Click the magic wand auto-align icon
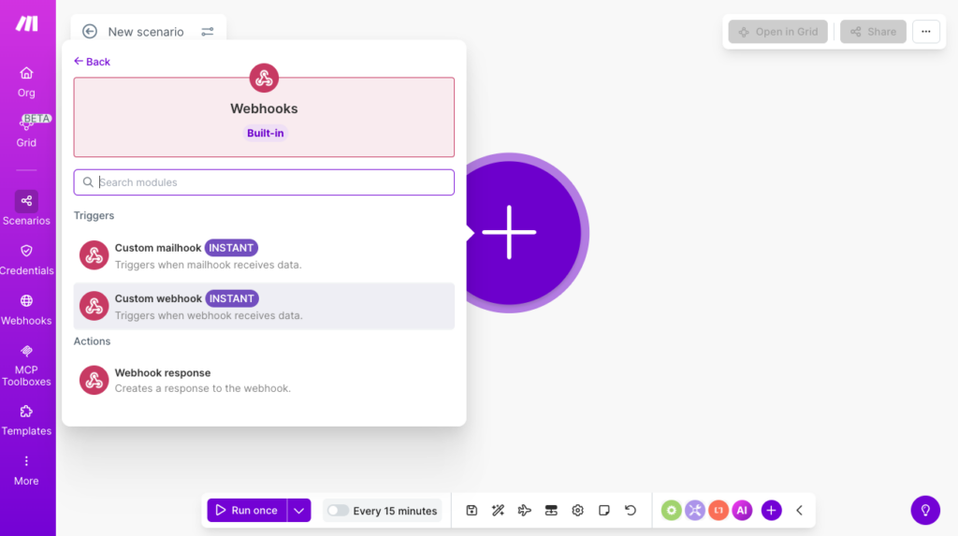Viewport: 958px width, 536px height. [x=498, y=511]
